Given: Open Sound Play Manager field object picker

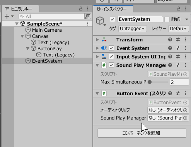Looking at the screenshot, I should (185, 118).
